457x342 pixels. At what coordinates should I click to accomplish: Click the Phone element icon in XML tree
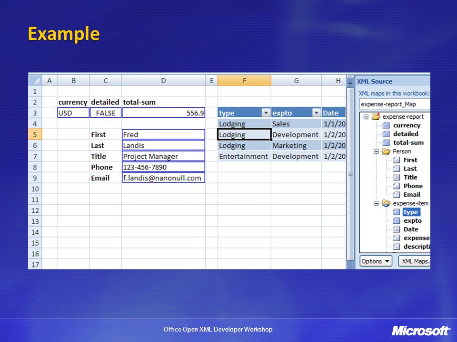point(397,186)
